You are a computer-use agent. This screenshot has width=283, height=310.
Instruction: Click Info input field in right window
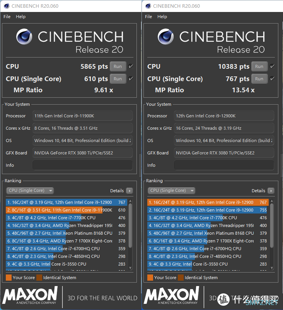224,165
